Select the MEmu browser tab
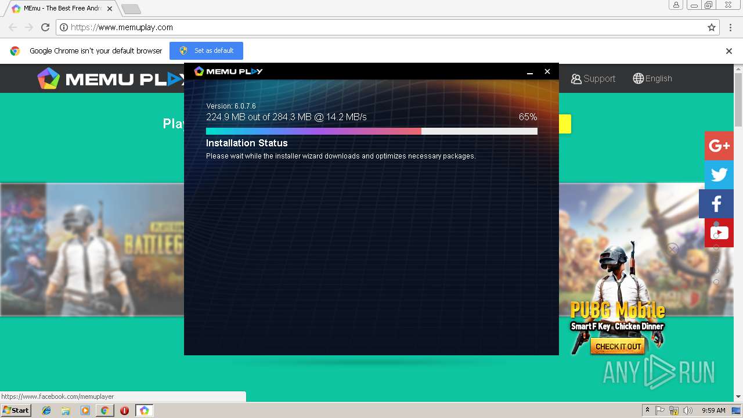The image size is (743, 418). [61, 9]
